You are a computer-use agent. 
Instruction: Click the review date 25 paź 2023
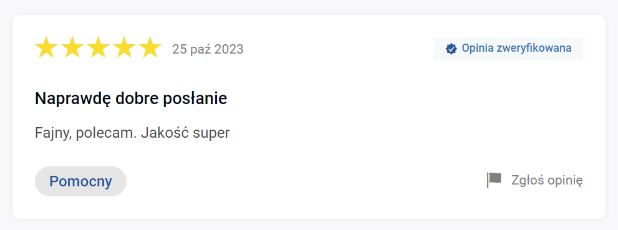coord(208,49)
